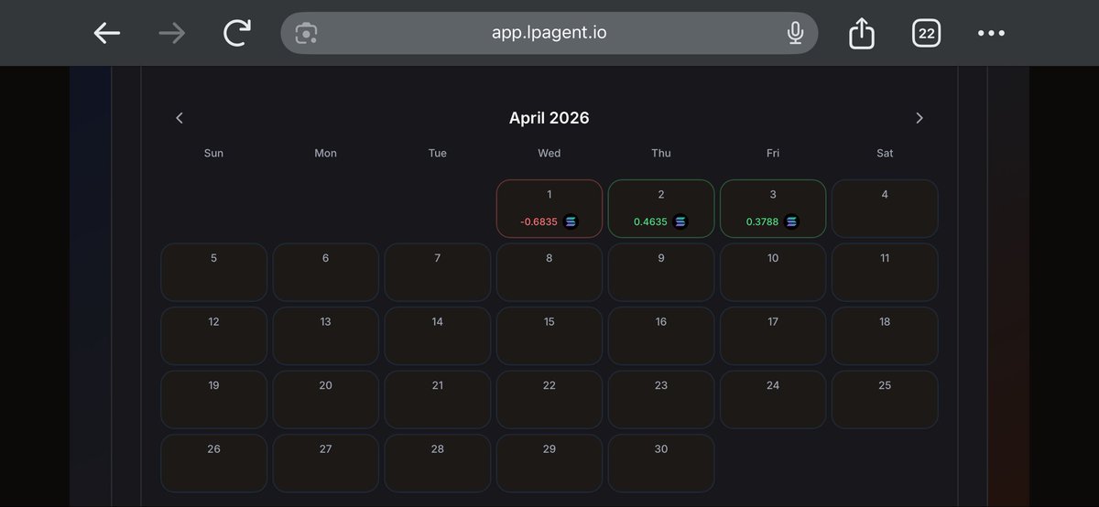Click the -0.6835 loss value

coord(539,221)
